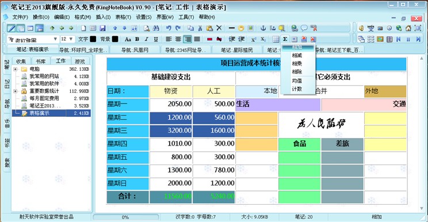
Task: Click the Sigma formula icon
Action: (285, 39)
